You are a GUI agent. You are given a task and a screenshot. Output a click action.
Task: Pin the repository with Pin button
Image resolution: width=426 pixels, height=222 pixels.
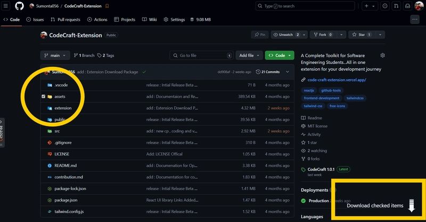[x=260, y=35]
